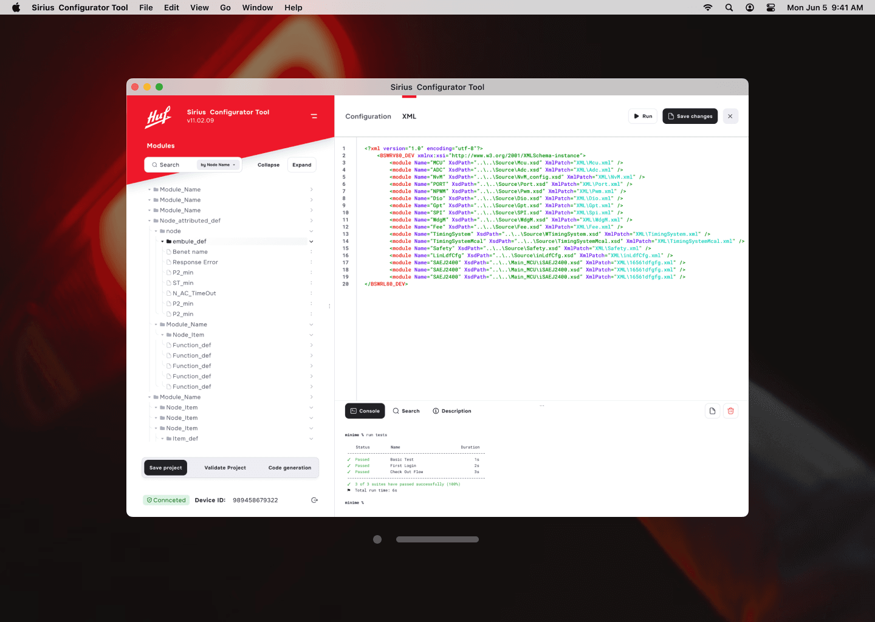Image resolution: width=875 pixels, height=622 pixels.
Task: Open the Help menu
Action: (293, 7)
